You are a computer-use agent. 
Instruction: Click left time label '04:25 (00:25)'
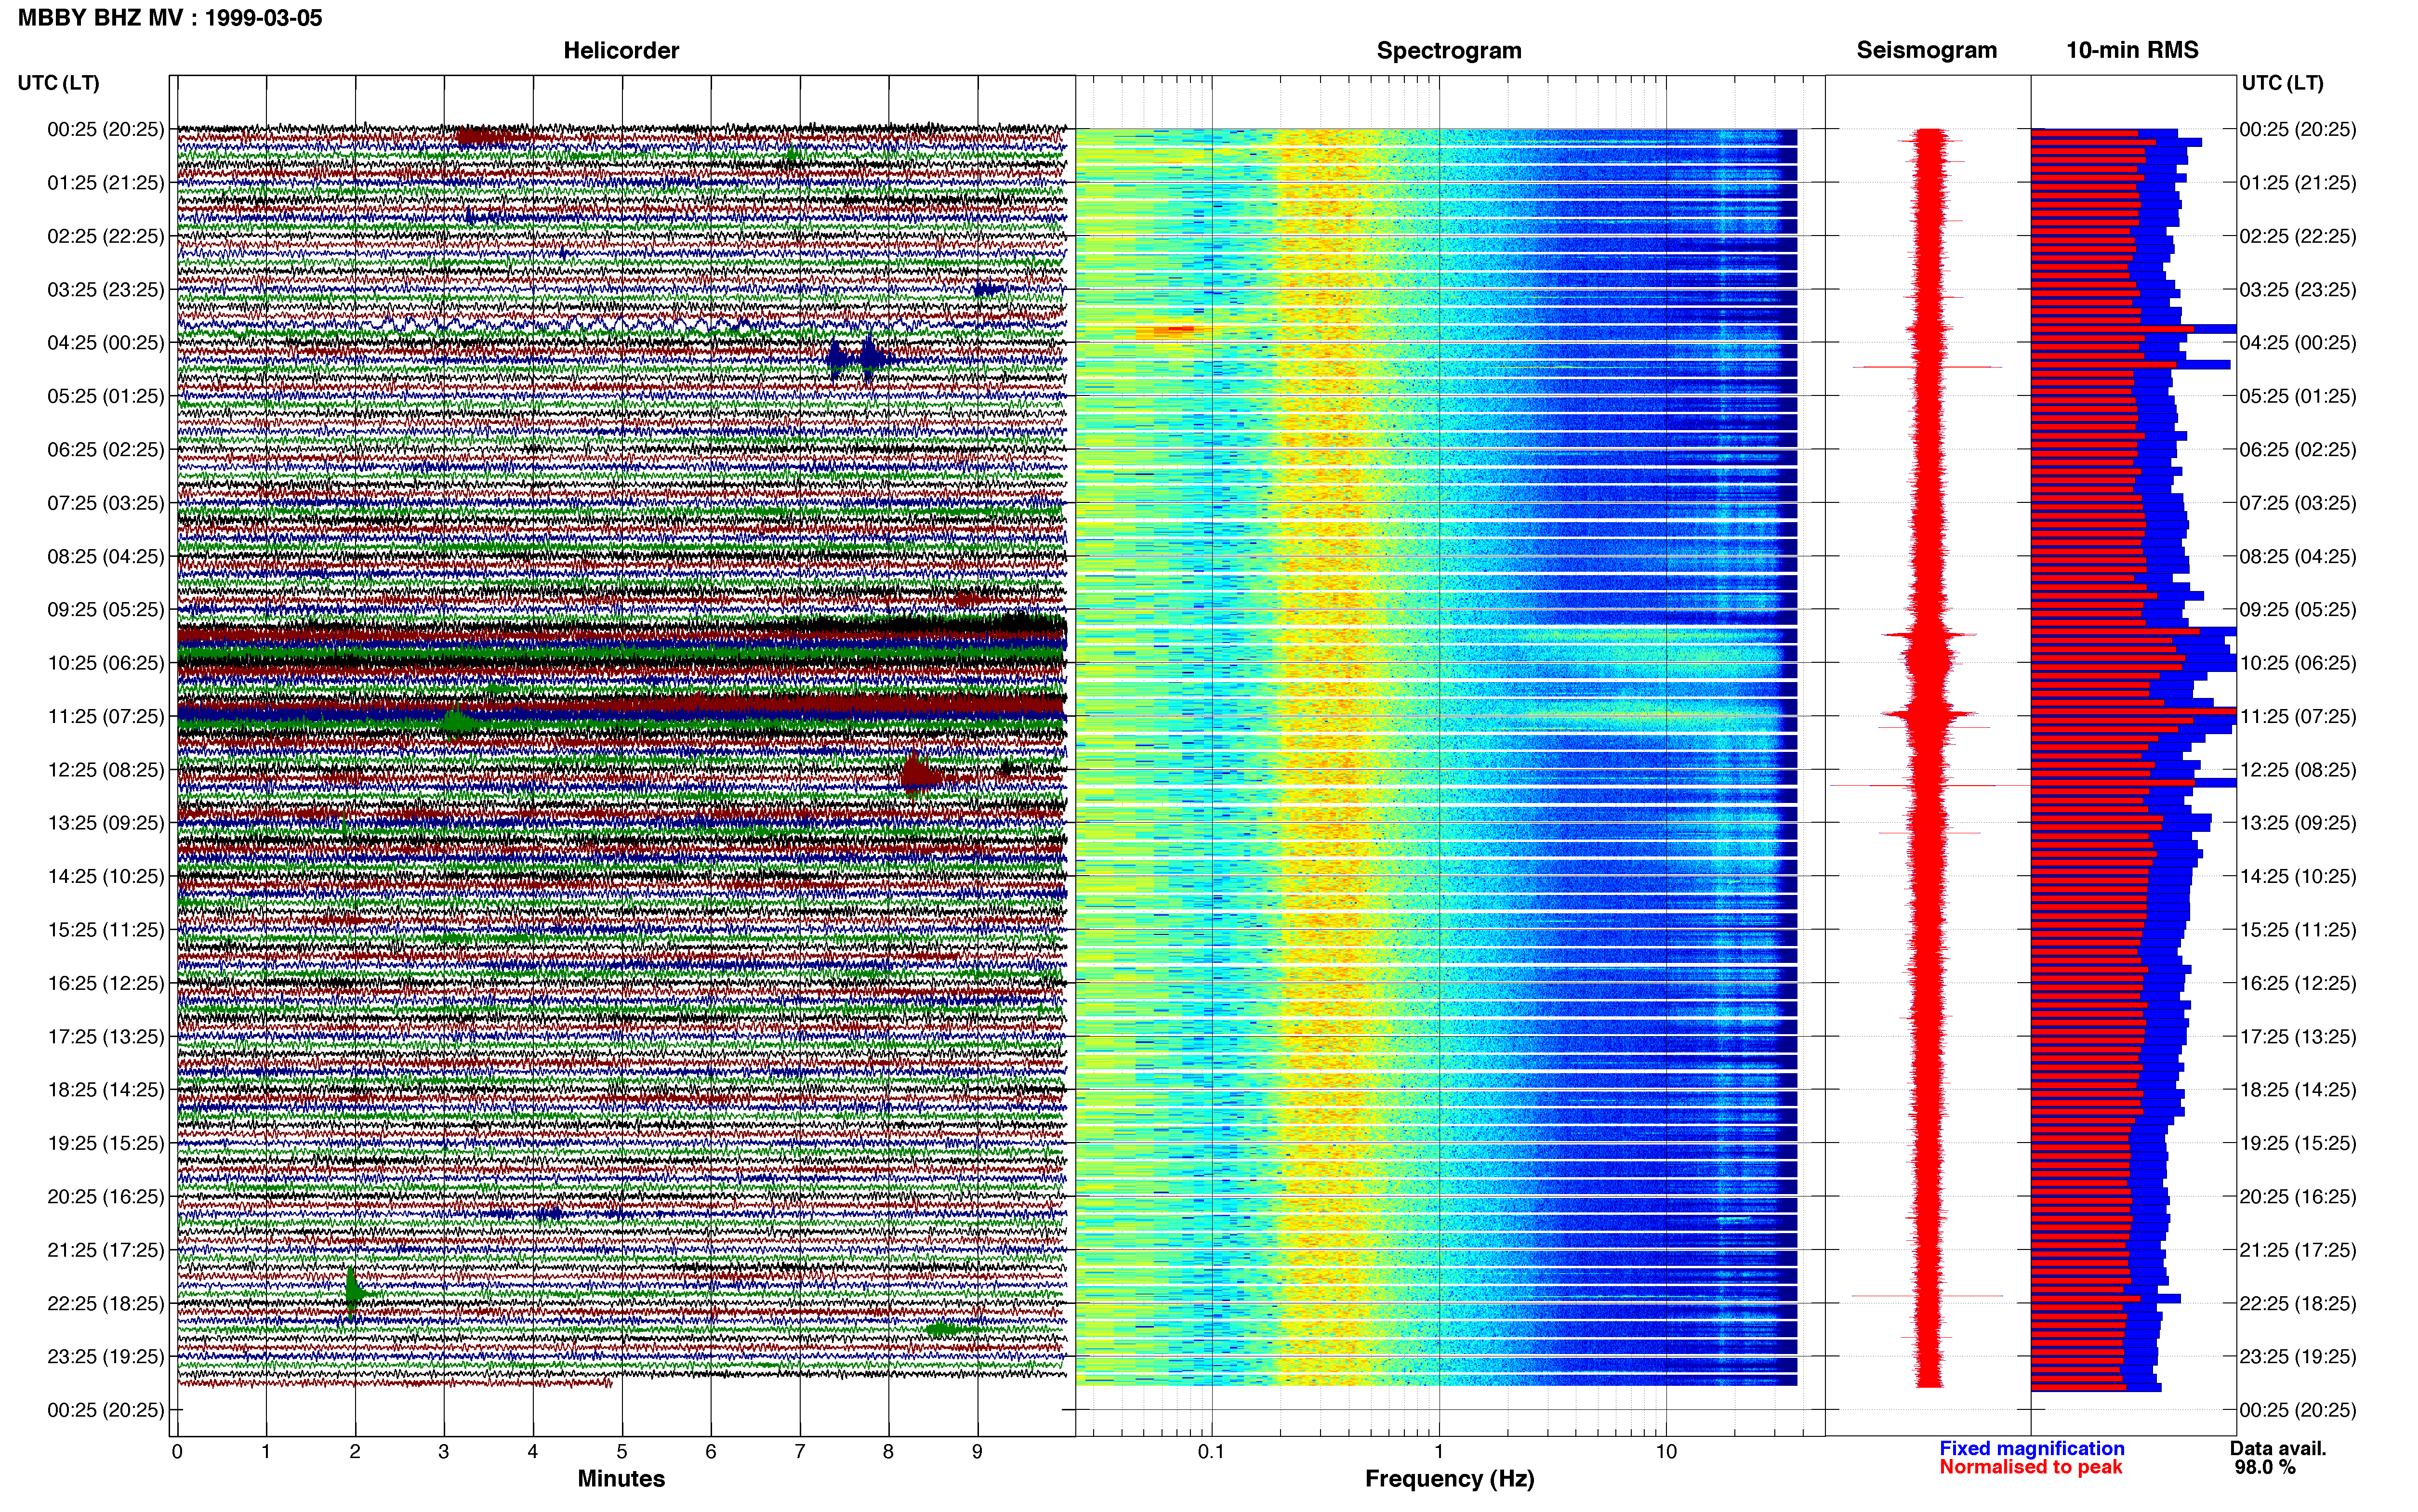(x=106, y=343)
